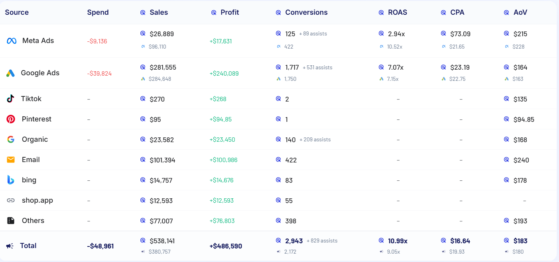Click the Pinterest logo icon

click(x=11, y=119)
